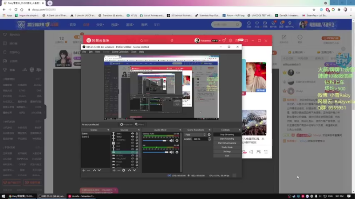
Task: Remove the selected source with the minus icon
Action: tap(118, 170)
